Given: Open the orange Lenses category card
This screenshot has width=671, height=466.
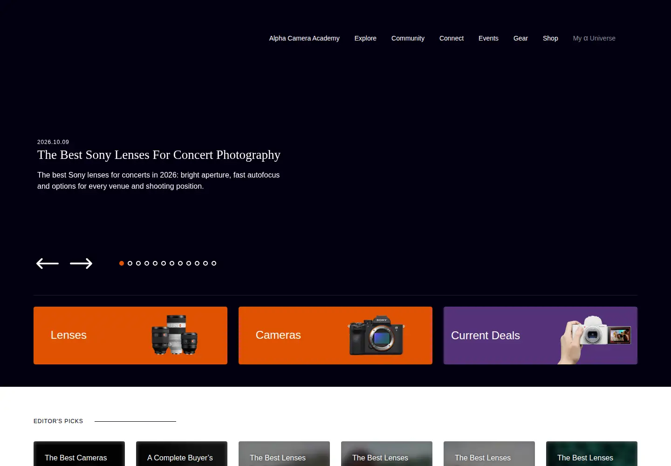Looking at the screenshot, I should point(130,336).
